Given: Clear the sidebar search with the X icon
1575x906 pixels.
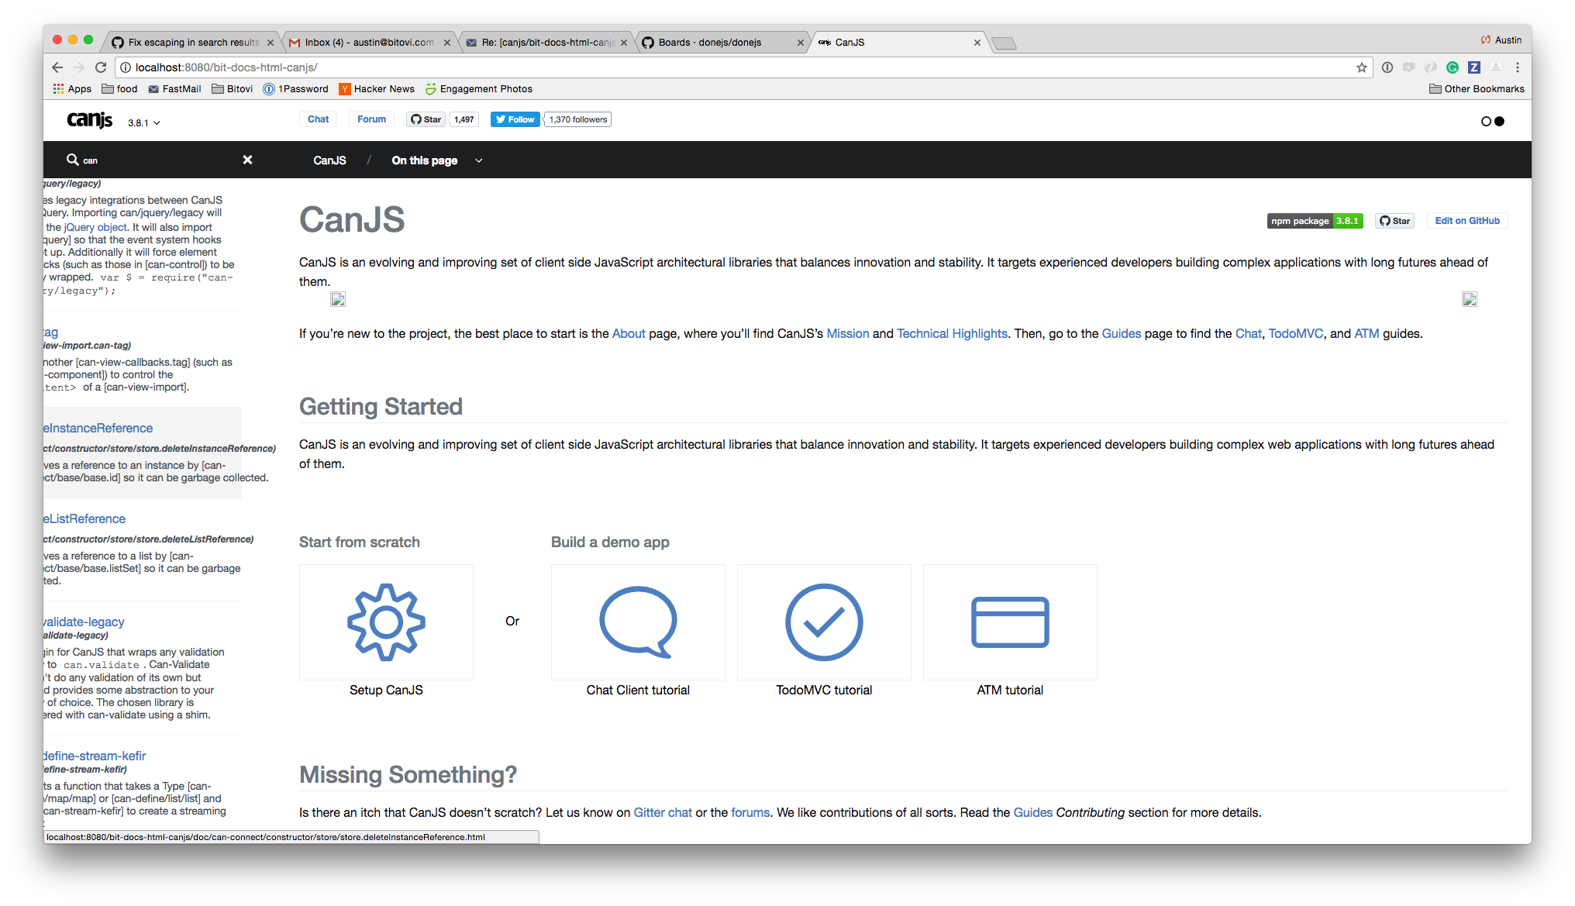Looking at the screenshot, I should click(x=247, y=160).
